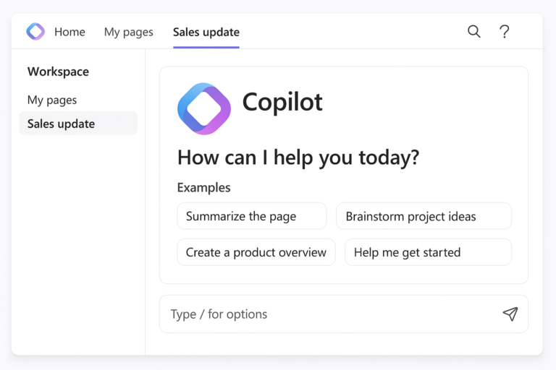Go to the Home tab
Image resolution: width=556 pixels, height=370 pixels.
pos(69,32)
